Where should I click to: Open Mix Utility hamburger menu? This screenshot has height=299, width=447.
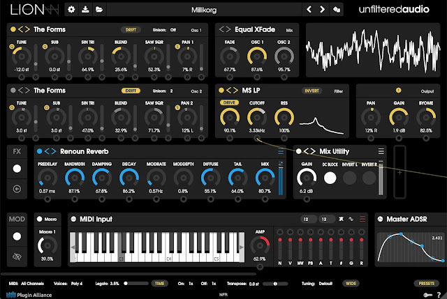pyautogui.click(x=381, y=151)
